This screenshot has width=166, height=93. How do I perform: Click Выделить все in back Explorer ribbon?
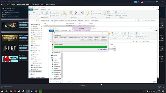[x=119, y=12]
